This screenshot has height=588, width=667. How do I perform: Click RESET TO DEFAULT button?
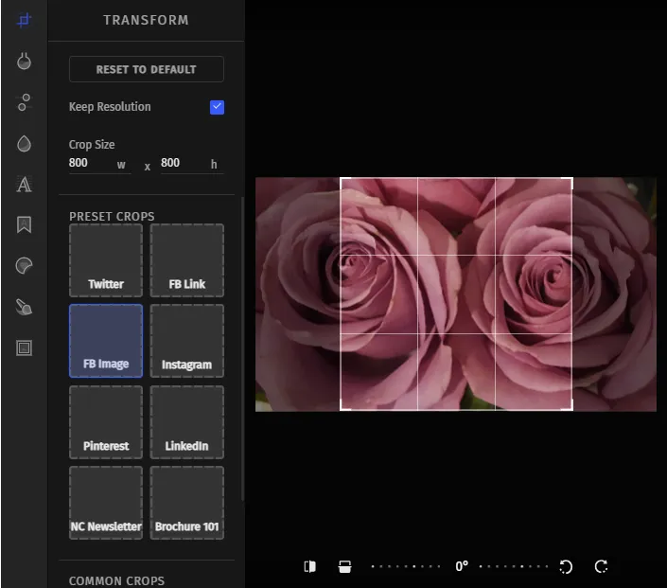pyautogui.click(x=147, y=69)
